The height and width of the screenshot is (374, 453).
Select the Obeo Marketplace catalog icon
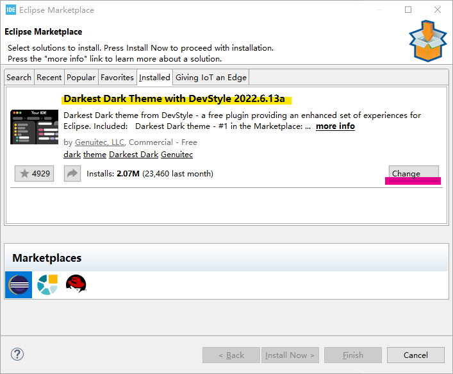pos(47,285)
